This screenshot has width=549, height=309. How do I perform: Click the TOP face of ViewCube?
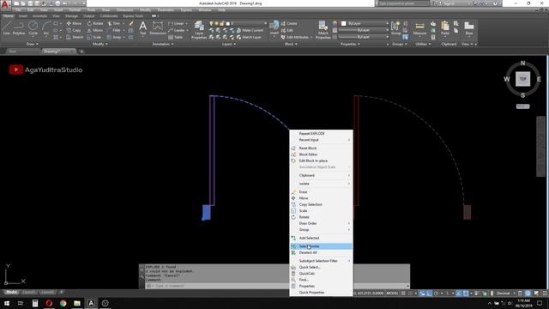pos(522,79)
